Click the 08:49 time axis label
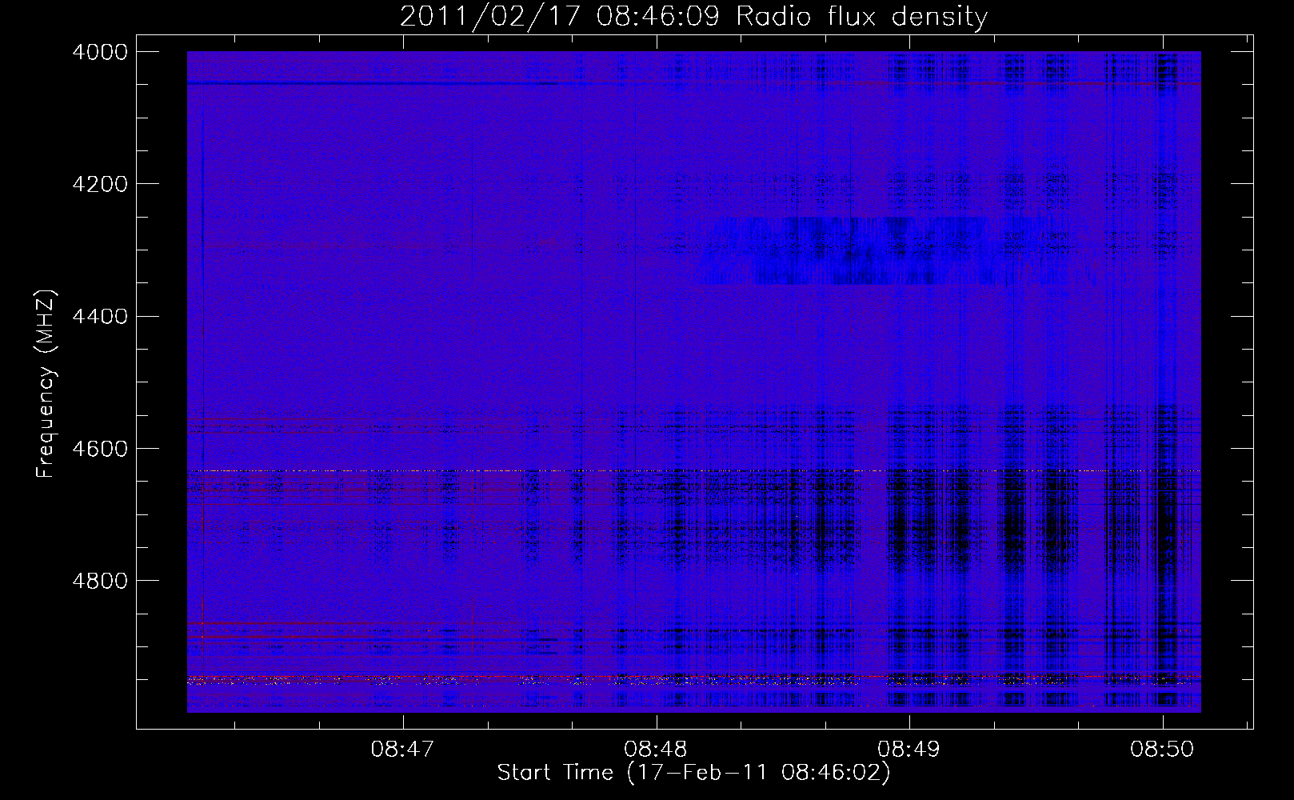The height and width of the screenshot is (800, 1294). point(909,749)
